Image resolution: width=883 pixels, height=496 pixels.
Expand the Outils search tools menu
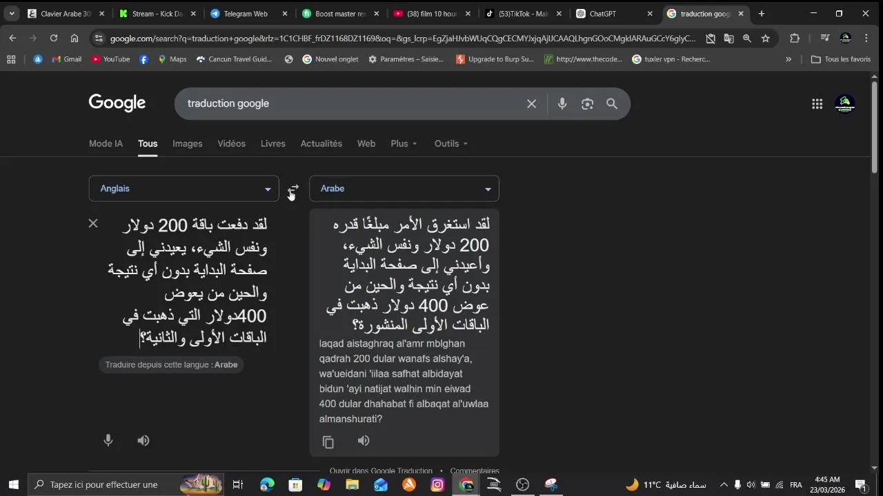(x=451, y=143)
